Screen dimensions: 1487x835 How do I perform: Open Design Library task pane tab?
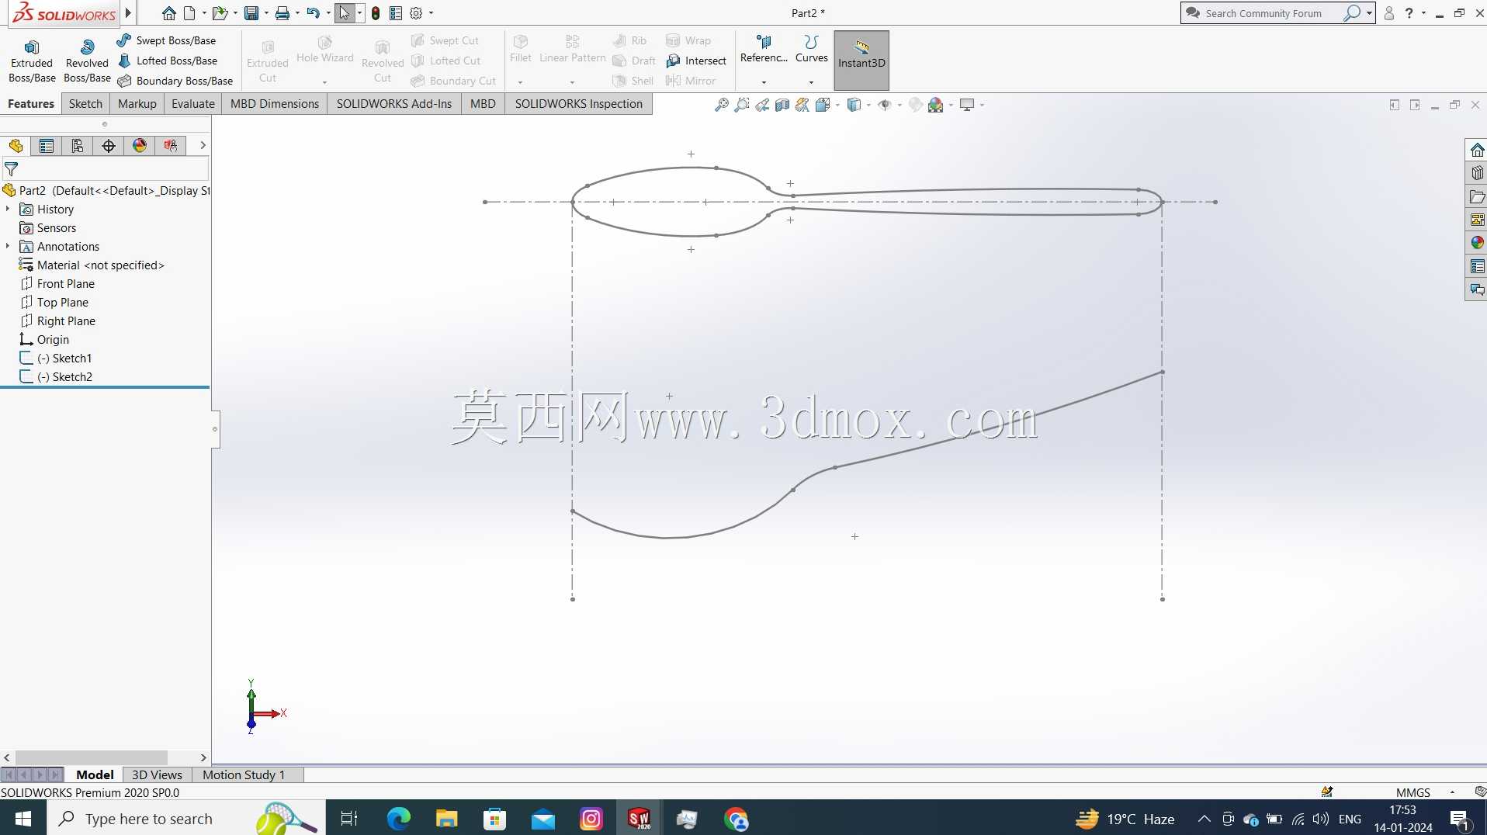(x=1476, y=173)
